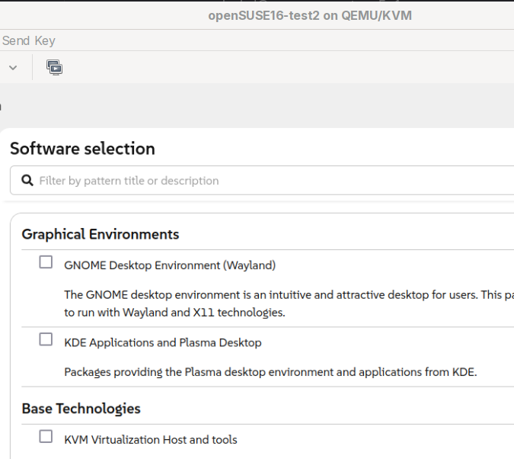
Task: Select the KVM Virtualization Host and tools label
Action: 151,440
